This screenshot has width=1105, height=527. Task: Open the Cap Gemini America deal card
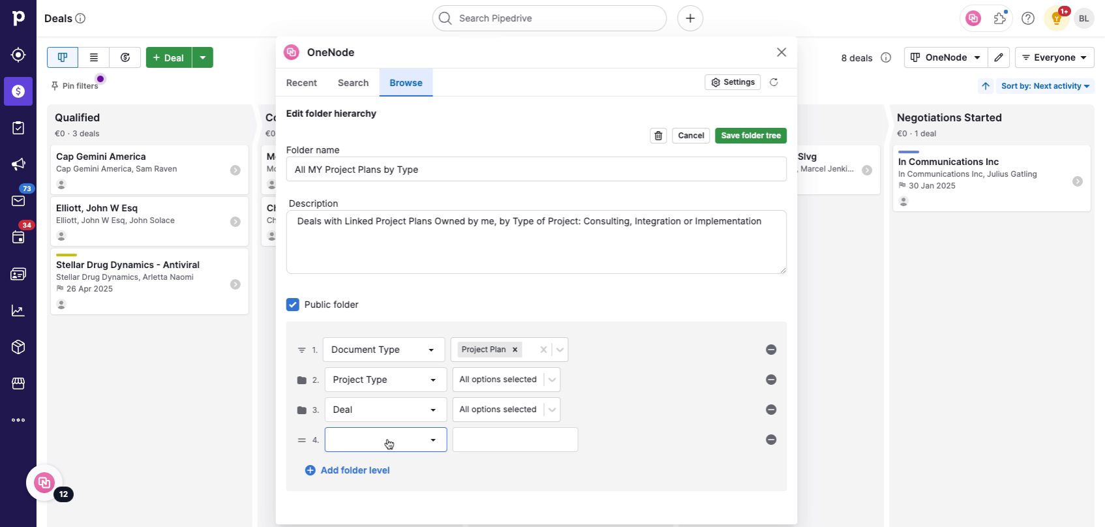click(x=149, y=170)
